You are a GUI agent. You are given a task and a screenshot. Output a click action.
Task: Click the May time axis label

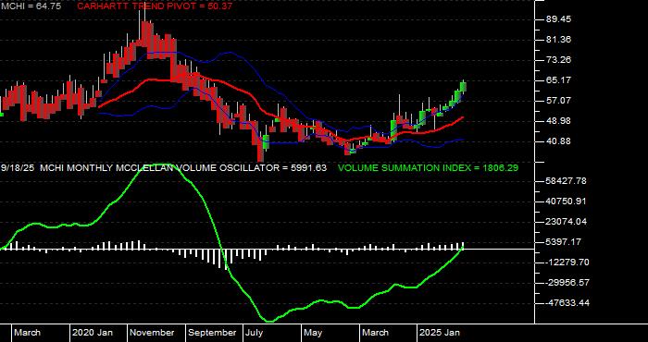[x=313, y=333]
